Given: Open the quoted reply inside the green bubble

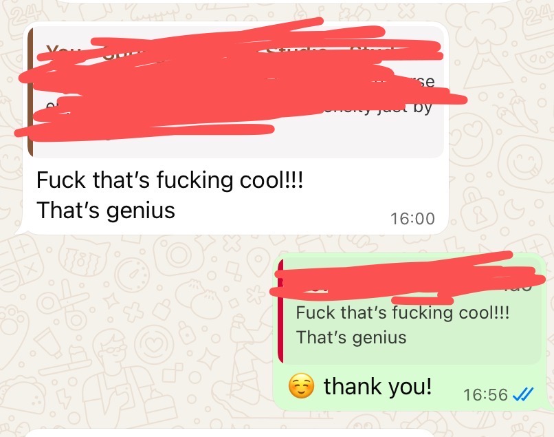Looking at the screenshot, I should pyautogui.click(x=410, y=310).
